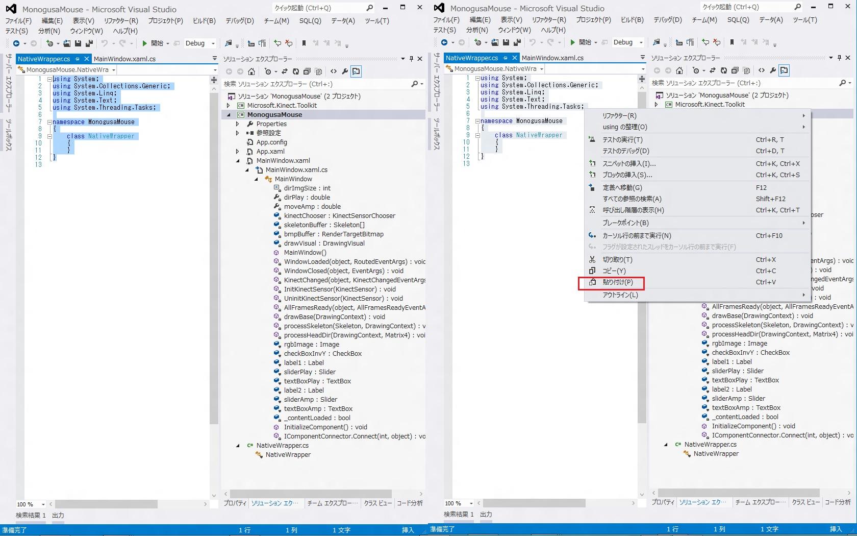Click Save All icon in right window toolbar
The height and width of the screenshot is (536, 857).
pos(517,42)
